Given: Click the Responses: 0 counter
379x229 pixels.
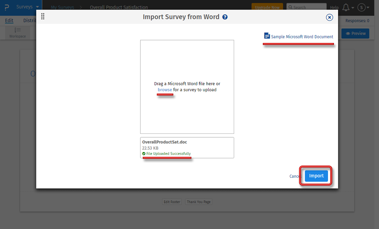Looking at the screenshot, I should click(357, 21).
